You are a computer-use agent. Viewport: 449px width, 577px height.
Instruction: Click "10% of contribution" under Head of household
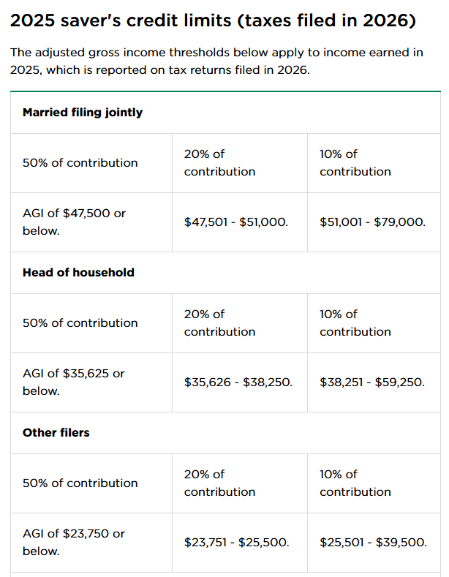pos(355,323)
